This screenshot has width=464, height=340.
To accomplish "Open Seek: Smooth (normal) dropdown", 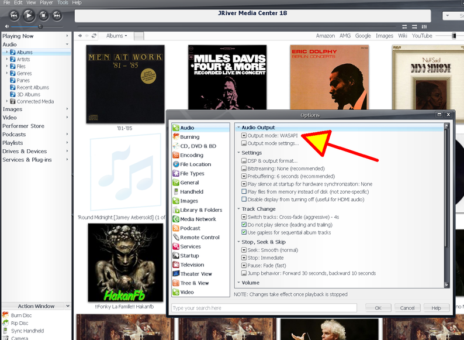I will click(244, 250).
